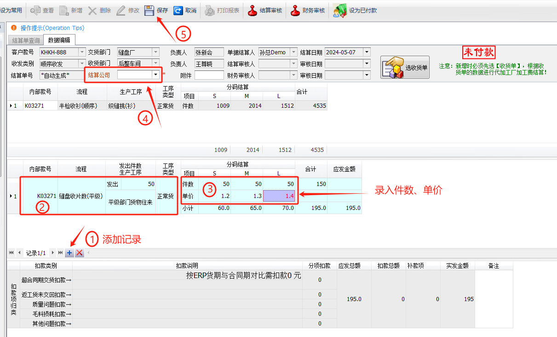The height and width of the screenshot is (337, 557).
Task: Click the M unit price 1.3 cell
Action: [x=247, y=196]
